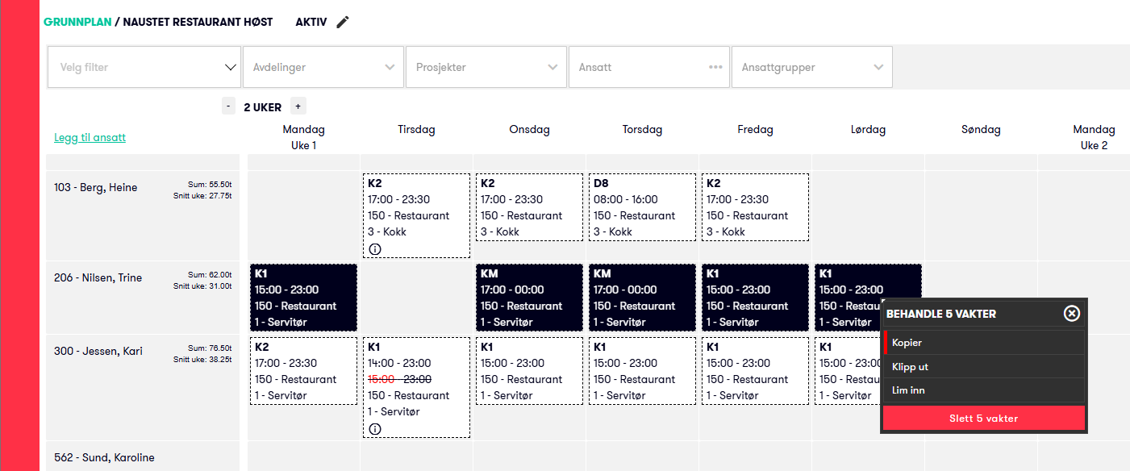Click the Legg til ansatt link
This screenshot has height=471, width=1130.
pos(90,138)
